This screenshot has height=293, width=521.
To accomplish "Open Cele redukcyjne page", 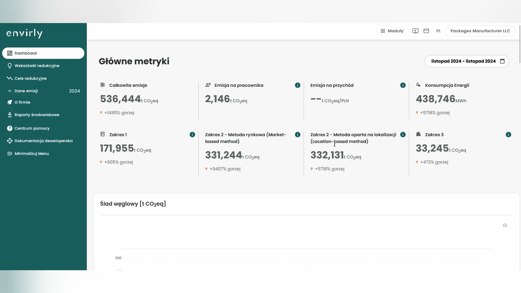I will click(30, 78).
